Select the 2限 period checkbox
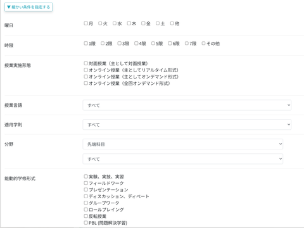This screenshot has width=304, height=228. (x=103, y=43)
